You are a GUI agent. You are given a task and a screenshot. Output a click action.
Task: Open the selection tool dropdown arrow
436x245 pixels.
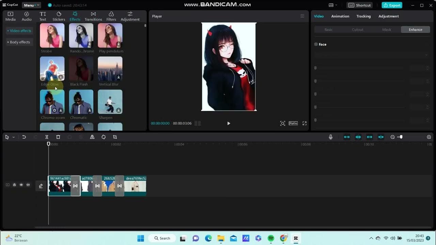[x=14, y=137]
